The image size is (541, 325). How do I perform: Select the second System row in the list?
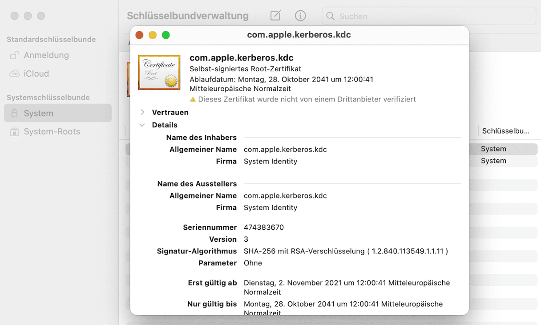[493, 161]
